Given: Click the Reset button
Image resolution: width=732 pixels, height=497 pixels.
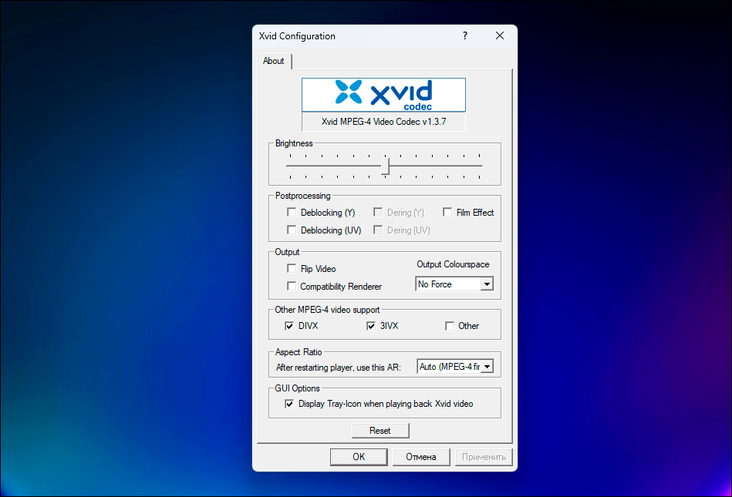Looking at the screenshot, I should coord(380,431).
